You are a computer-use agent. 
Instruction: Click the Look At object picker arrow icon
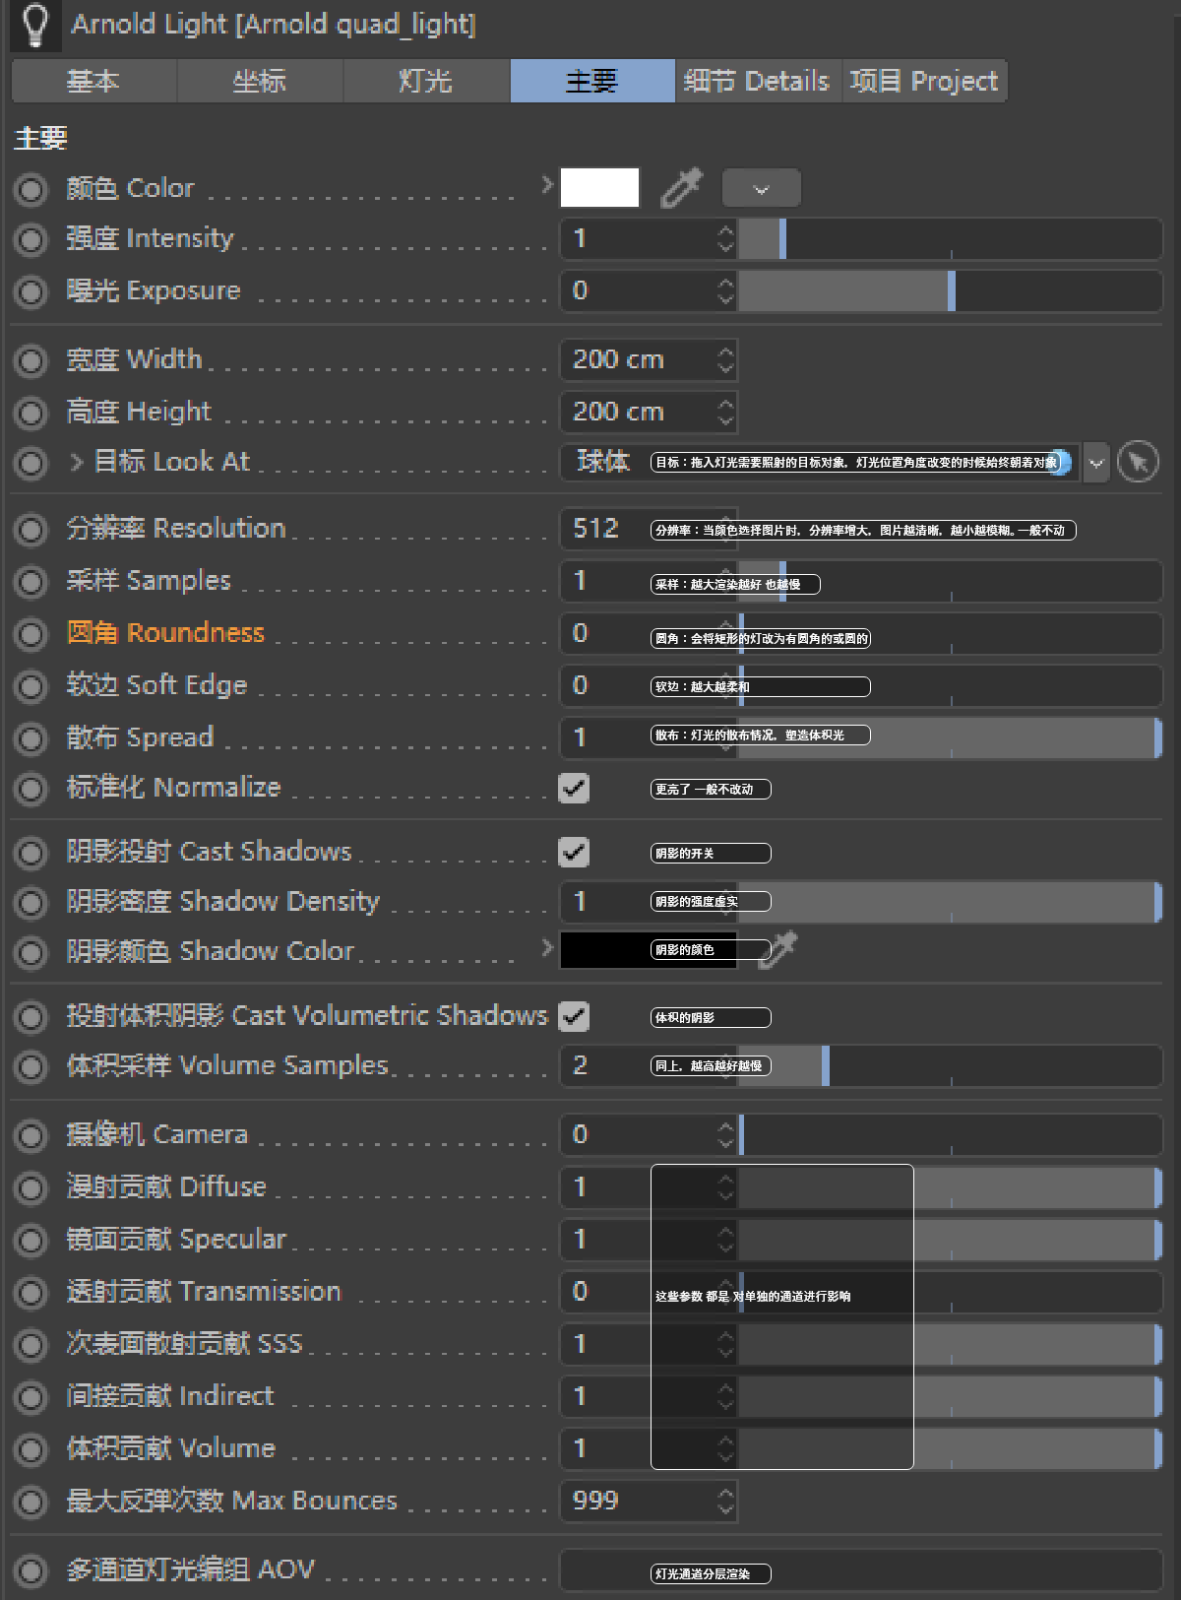point(1139,462)
